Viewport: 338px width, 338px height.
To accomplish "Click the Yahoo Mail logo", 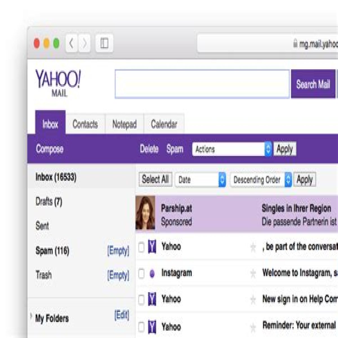I will (x=58, y=83).
